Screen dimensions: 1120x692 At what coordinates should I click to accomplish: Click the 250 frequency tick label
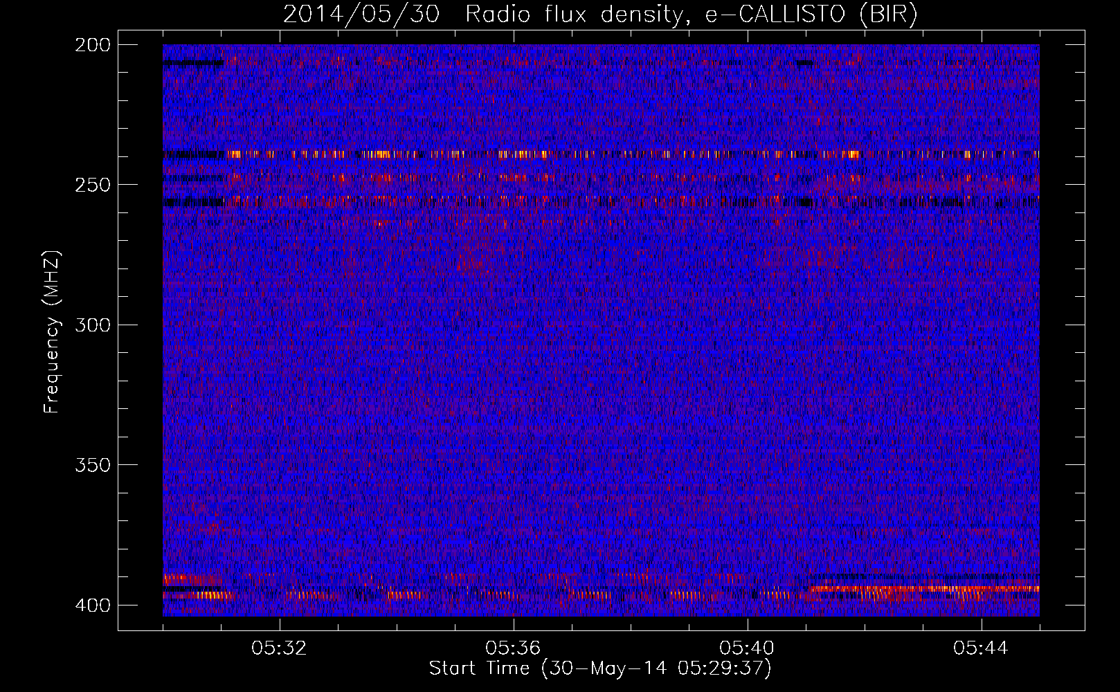pyautogui.click(x=93, y=185)
